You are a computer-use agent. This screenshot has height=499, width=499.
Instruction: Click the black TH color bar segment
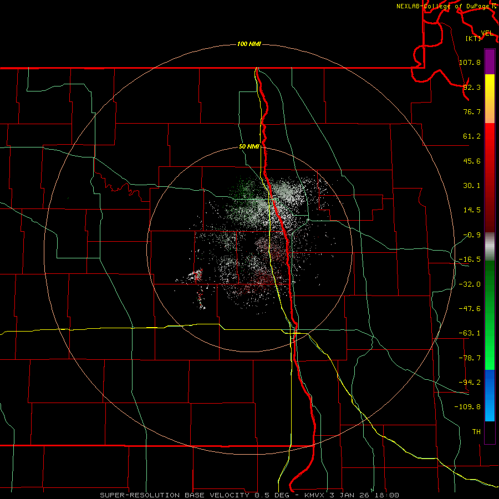coord(490,432)
